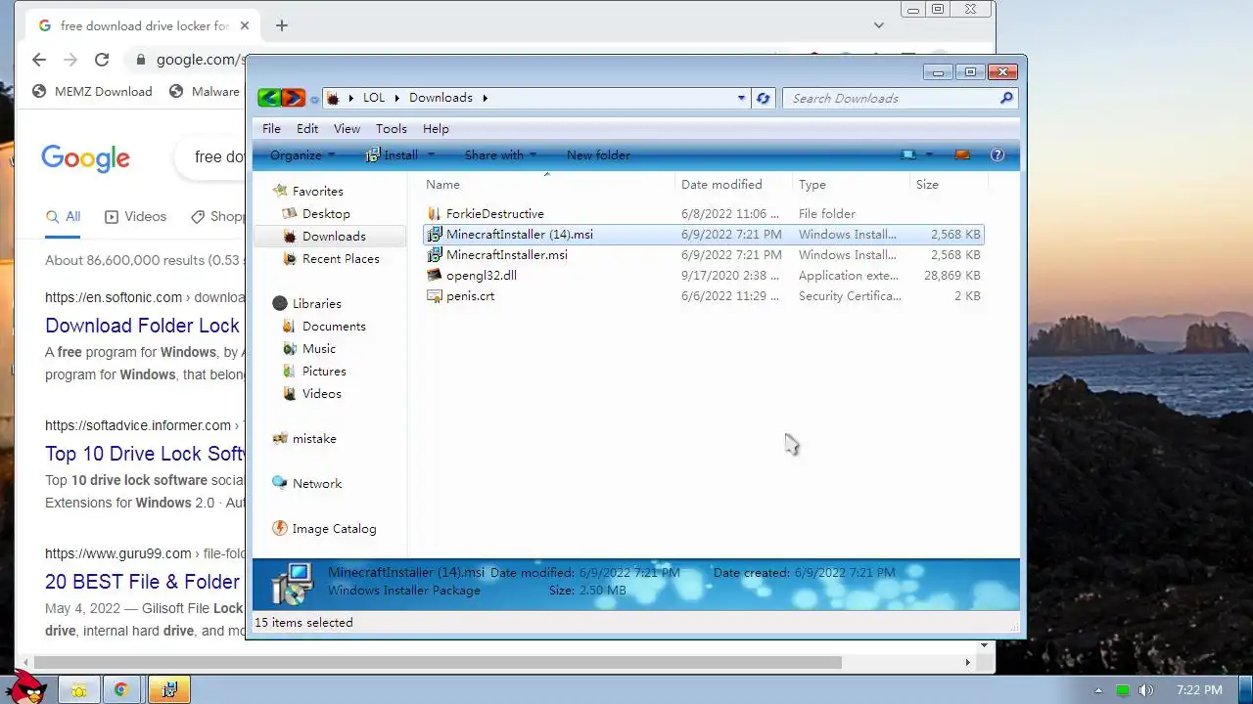Open the File menu

click(x=271, y=128)
